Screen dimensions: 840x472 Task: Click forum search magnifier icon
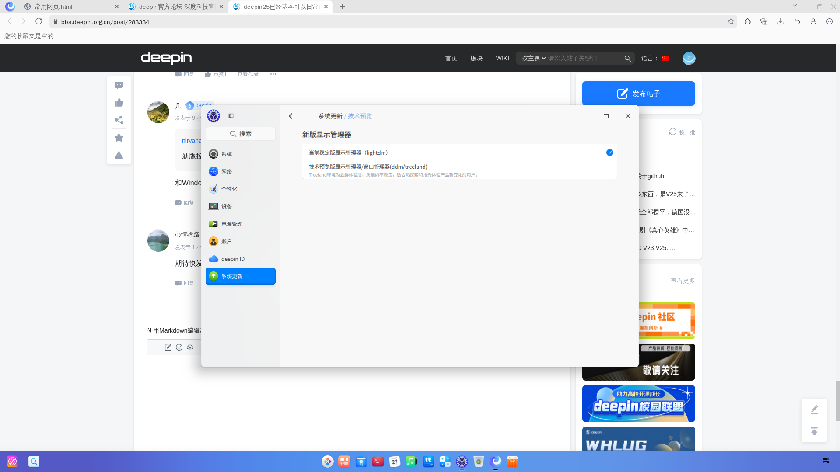click(627, 58)
